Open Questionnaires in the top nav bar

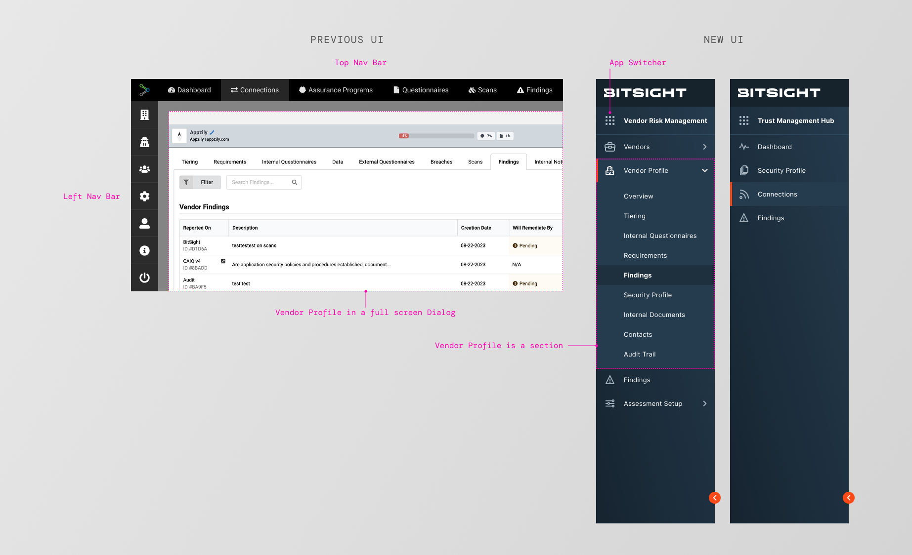pyautogui.click(x=421, y=90)
